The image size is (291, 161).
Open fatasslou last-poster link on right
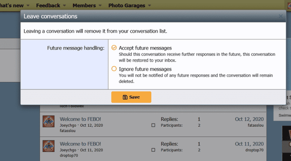tap(256, 125)
